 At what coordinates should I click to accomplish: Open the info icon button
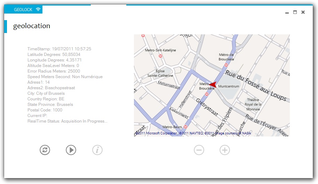point(97,150)
